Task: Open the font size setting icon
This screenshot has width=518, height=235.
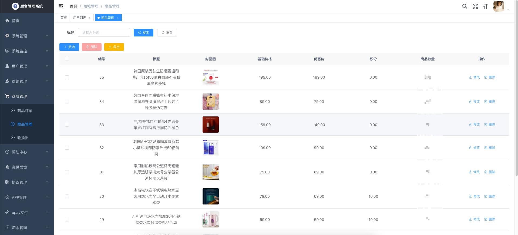Action: (485, 6)
